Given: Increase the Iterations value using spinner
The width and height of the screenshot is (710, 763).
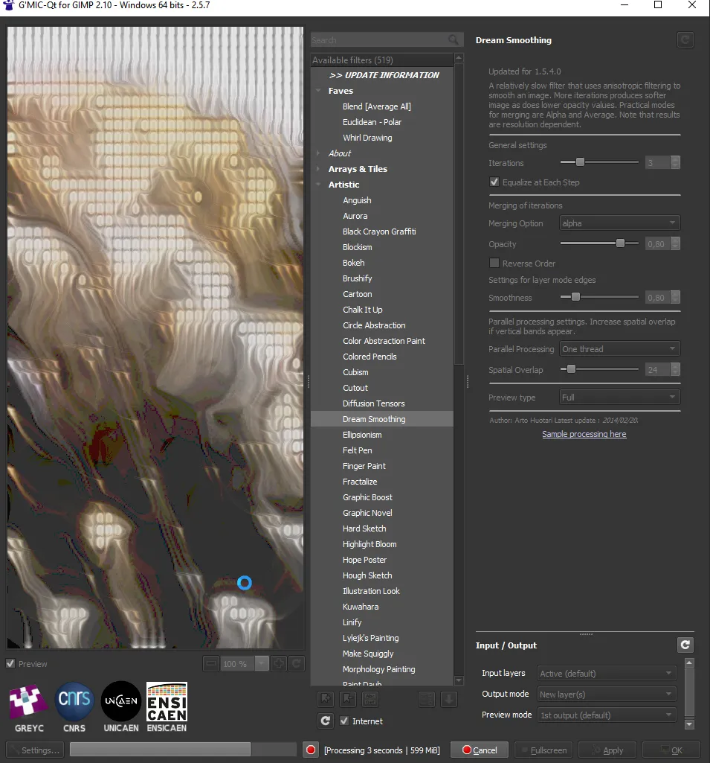Looking at the screenshot, I should point(675,159).
